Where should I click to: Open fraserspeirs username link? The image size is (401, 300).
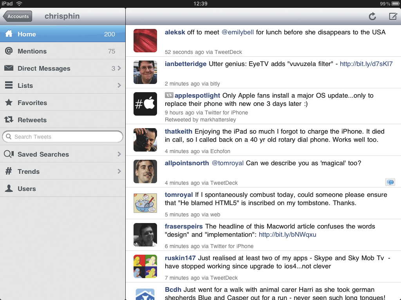coord(184,226)
